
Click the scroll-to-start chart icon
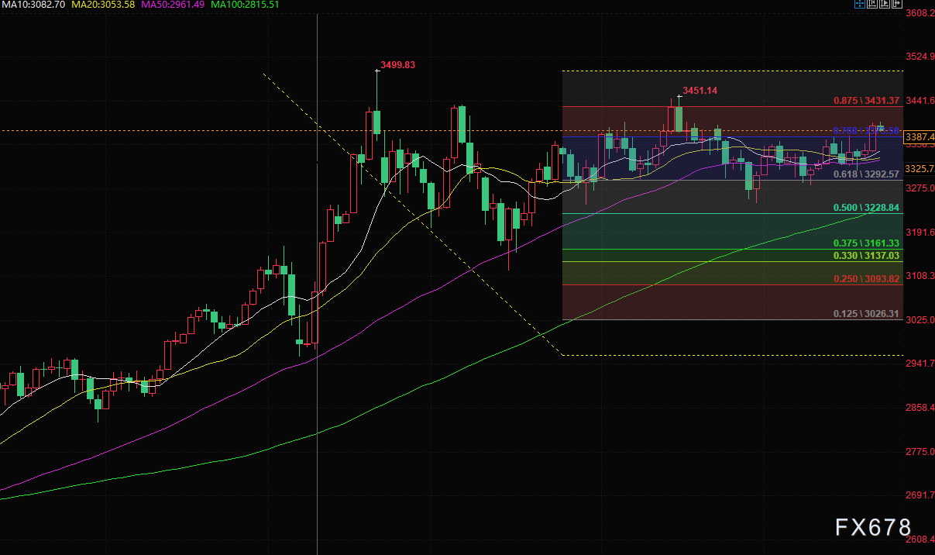(x=872, y=5)
